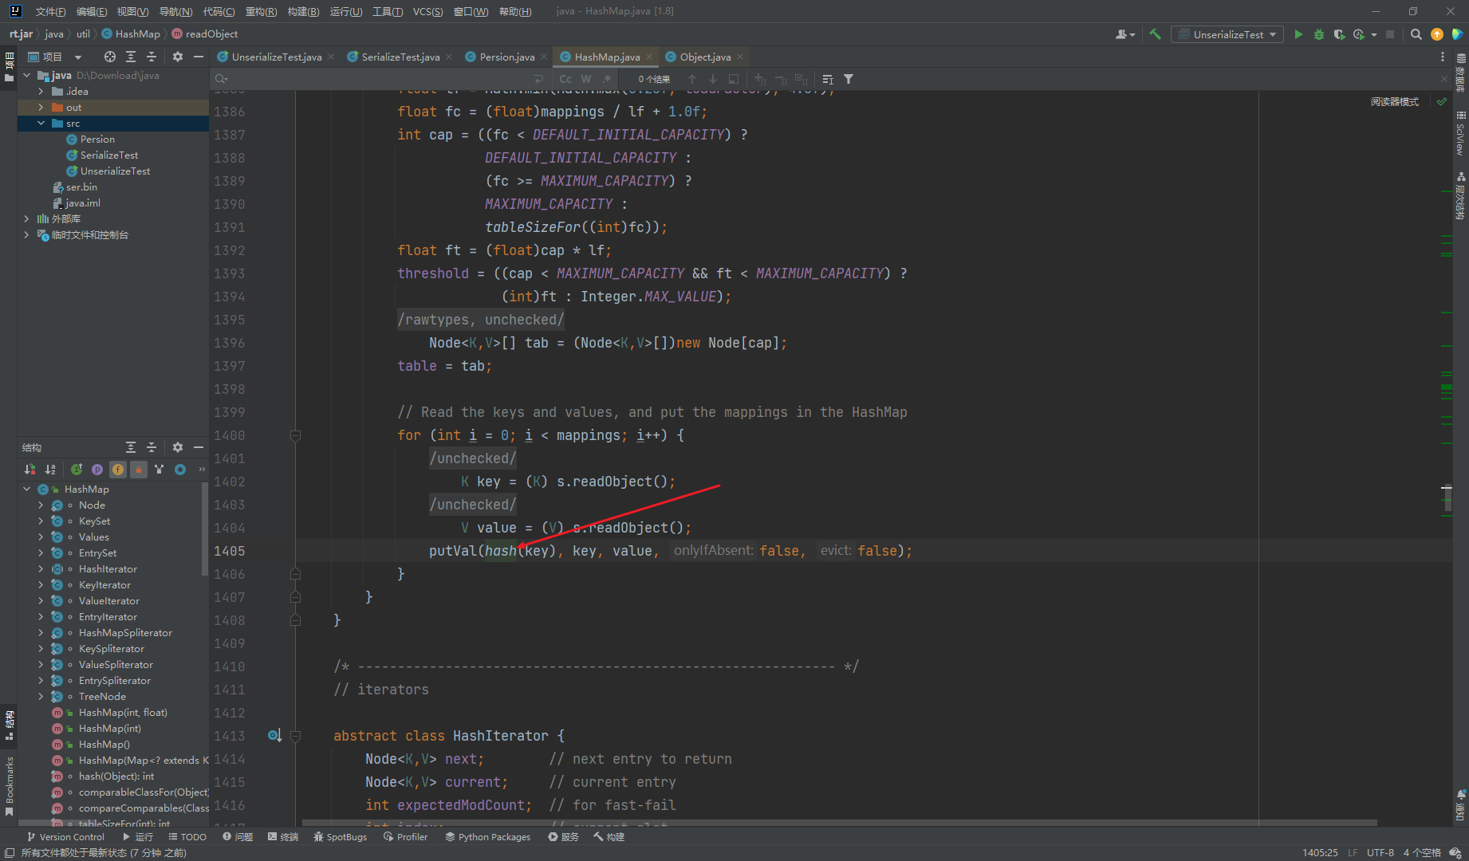Click the 1405:25 cursor position indicator
1469x861 pixels.
(1320, 852)
